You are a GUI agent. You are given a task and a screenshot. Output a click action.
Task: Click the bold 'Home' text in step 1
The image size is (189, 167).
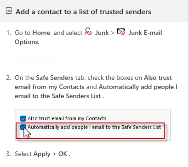(41, 33)
